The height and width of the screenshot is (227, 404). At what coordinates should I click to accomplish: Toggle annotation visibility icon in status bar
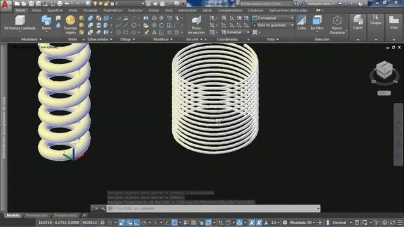tap(252, 223)
